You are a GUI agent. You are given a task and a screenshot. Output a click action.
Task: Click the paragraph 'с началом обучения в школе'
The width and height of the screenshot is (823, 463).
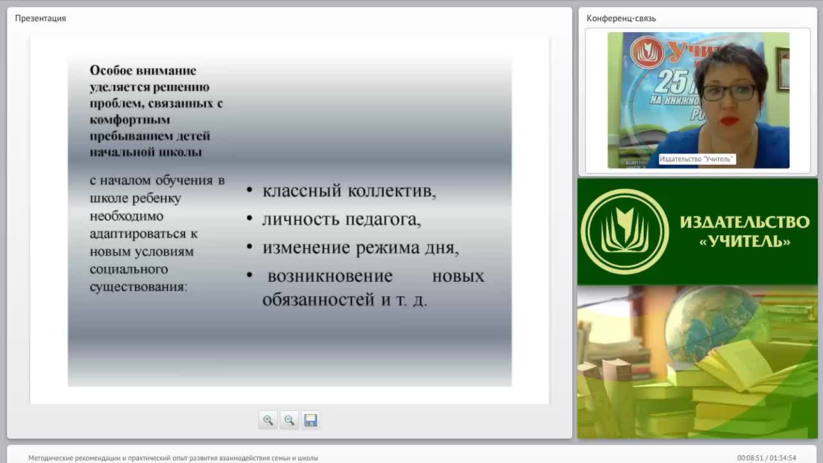point(157,233)
